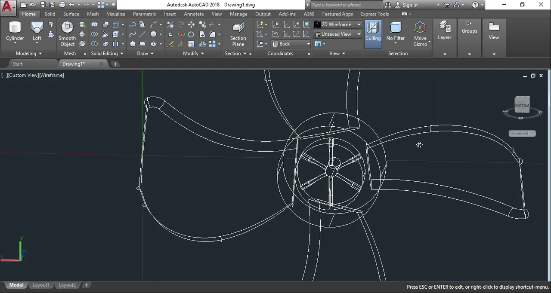Expand the Modify panel
This screenshot has width=551, height=293.
[194, 54]
